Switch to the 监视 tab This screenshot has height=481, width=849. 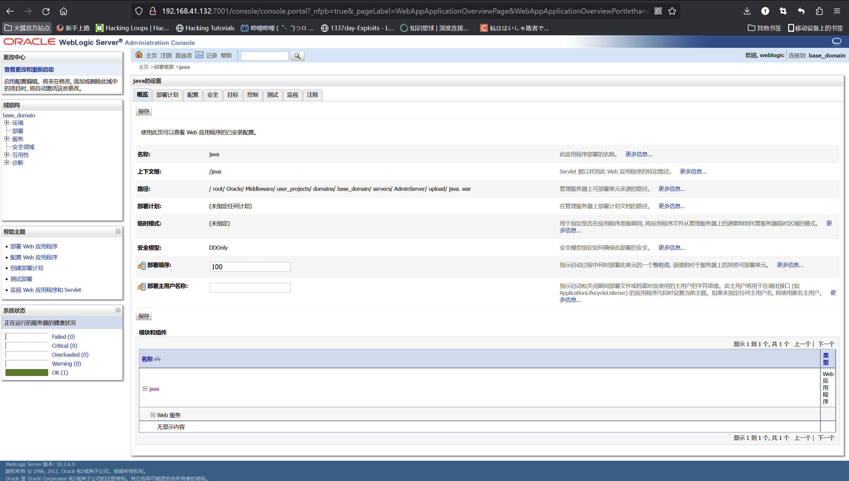[x=293, y=95]
